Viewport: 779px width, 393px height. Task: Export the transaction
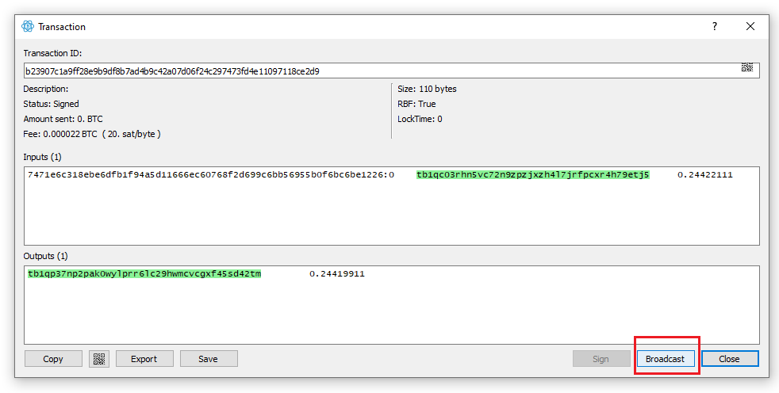tap(144, 359)
